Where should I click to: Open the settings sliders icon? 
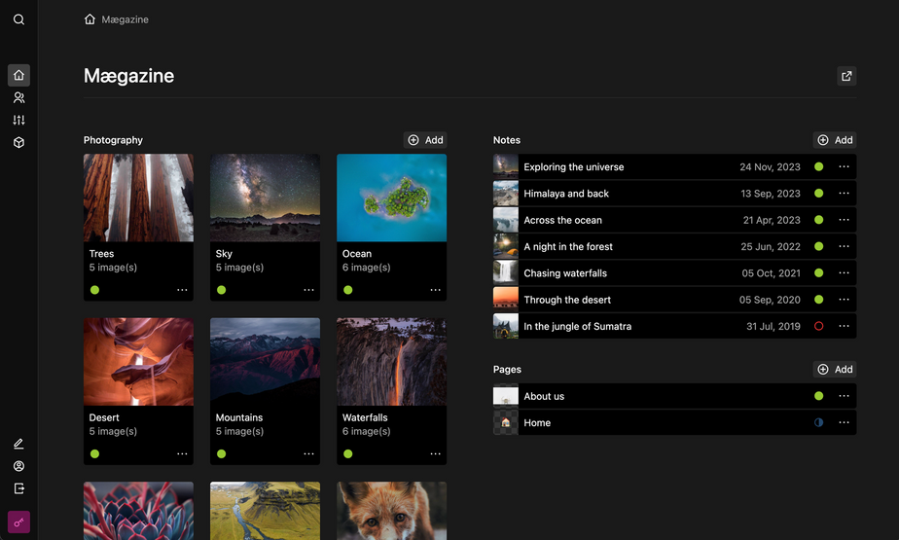(x=18, y=120)
